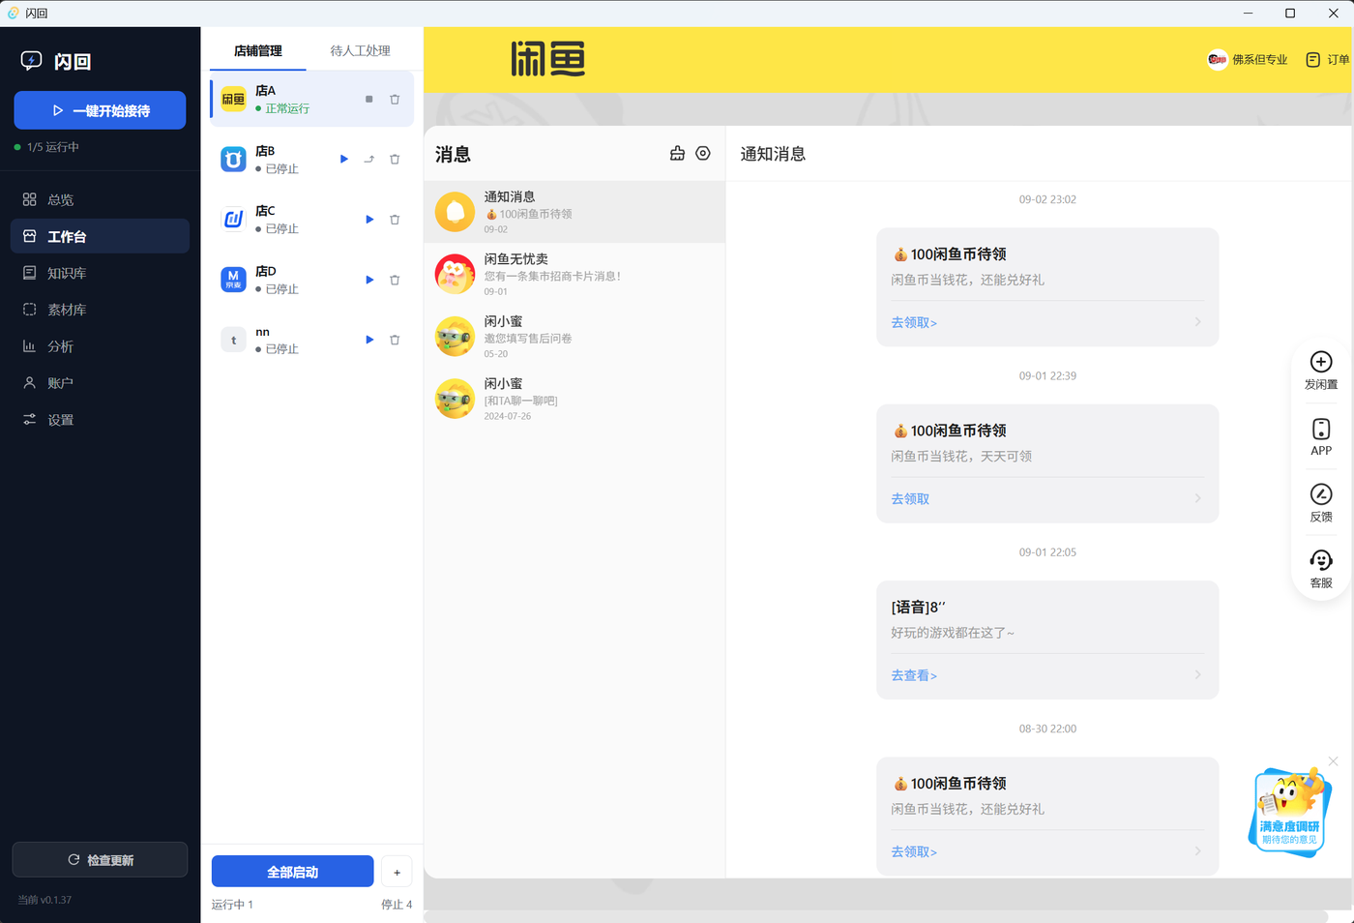Screen dimensions: 1354x923
Task: Stop the running 店A store
Action: [368, 100]
